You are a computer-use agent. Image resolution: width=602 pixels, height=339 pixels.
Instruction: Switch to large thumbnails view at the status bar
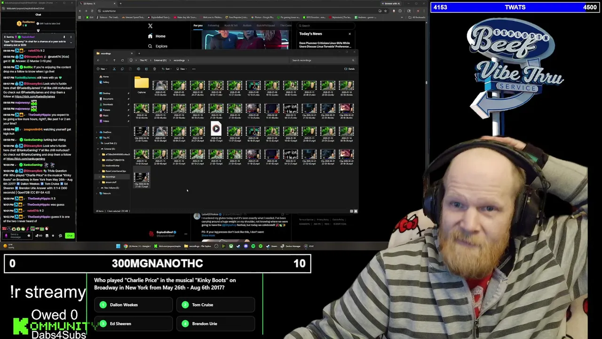point(356,211)
